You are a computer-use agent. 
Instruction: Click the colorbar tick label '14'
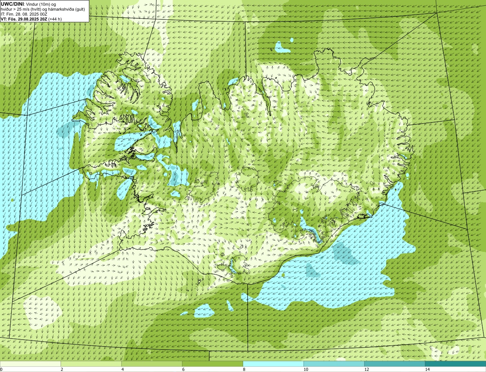click(x=427, y=369)
